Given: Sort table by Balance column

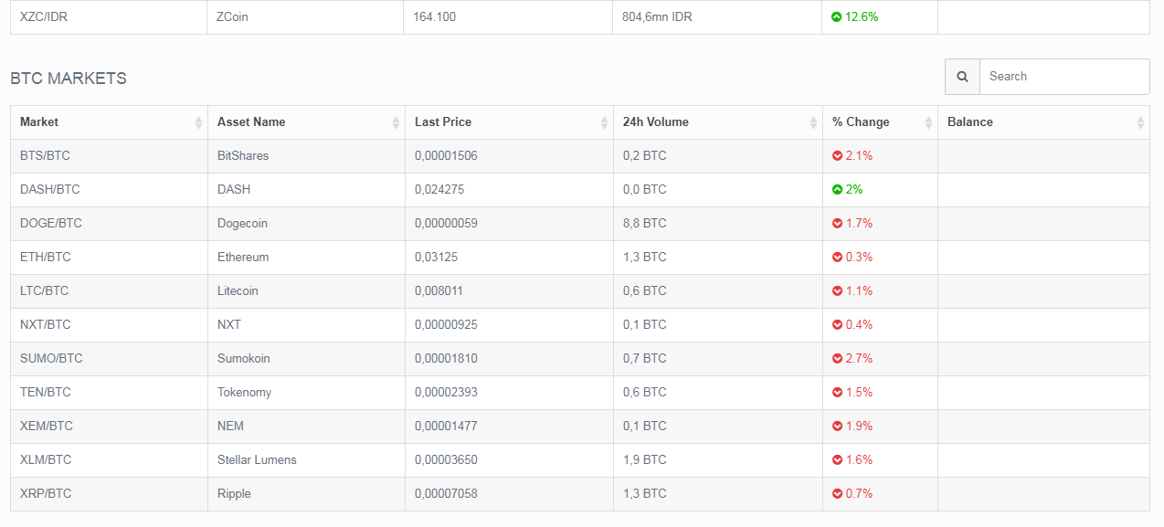Looking at the screenshot, I should 1043,122.
